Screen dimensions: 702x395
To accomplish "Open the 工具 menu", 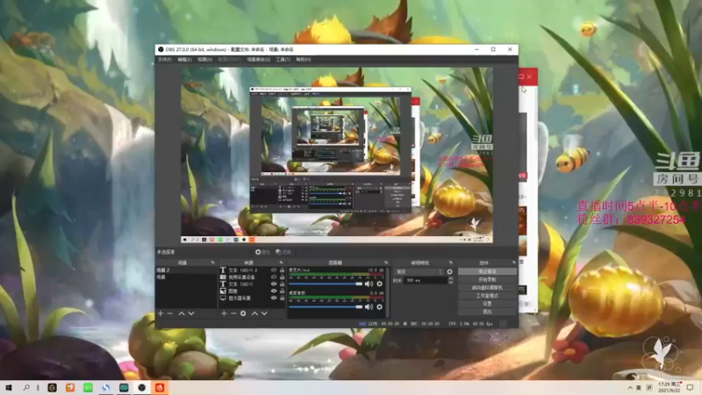I will tap(283, 60).
